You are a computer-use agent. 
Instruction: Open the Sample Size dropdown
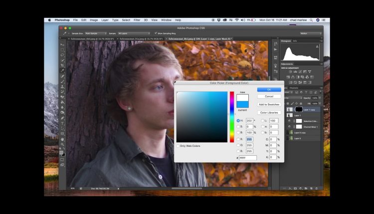pyautogui.click(x=96, y=33)
